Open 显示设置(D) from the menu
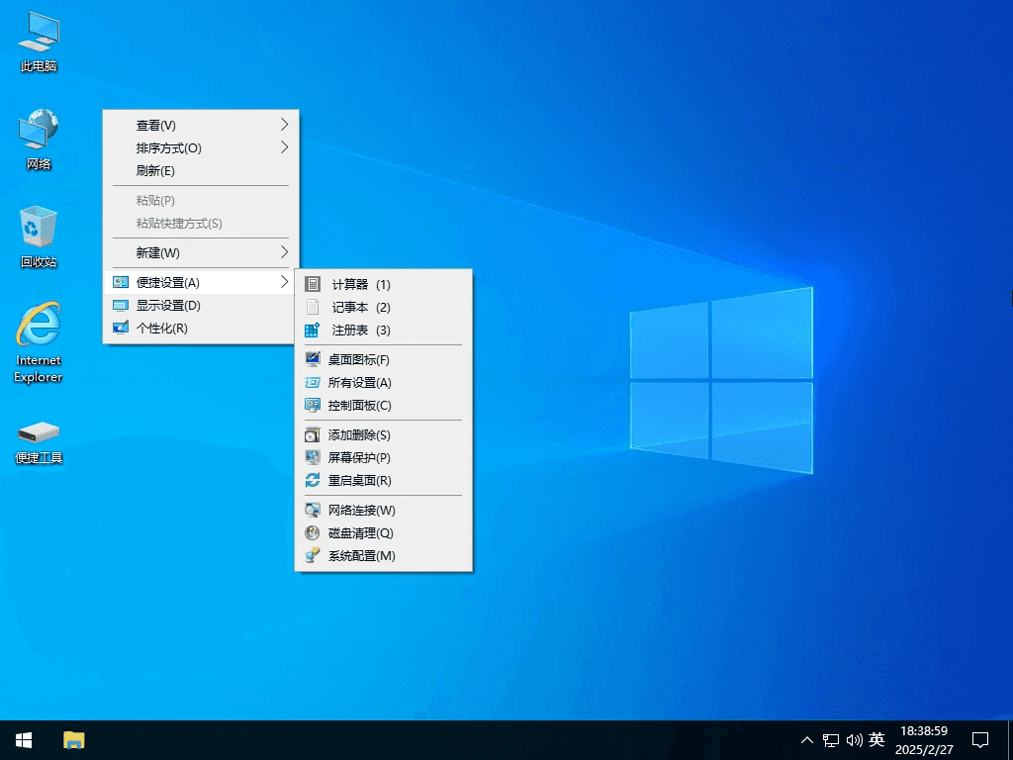This screenshot has height=760, width=1013. tap(198, 305)
